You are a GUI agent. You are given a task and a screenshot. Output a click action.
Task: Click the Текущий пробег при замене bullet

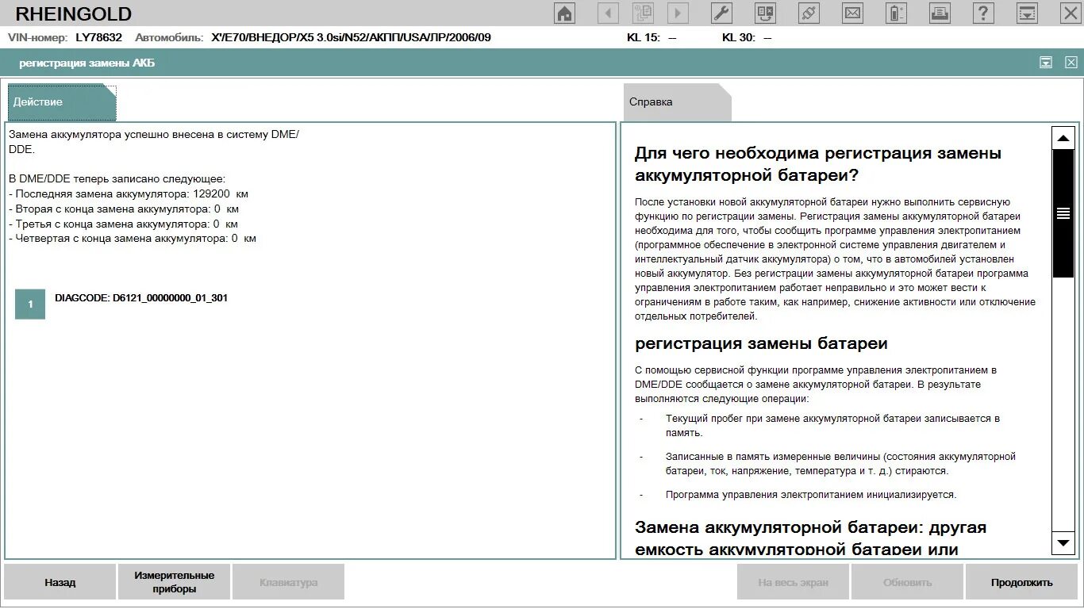click(832, 426)
